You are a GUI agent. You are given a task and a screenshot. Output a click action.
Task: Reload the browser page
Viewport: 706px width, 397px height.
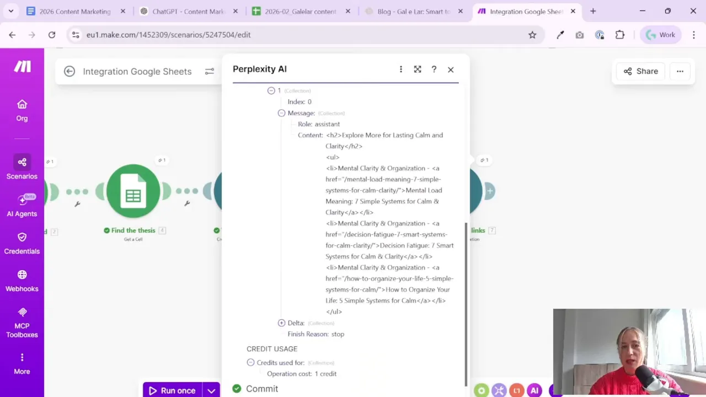52,35
